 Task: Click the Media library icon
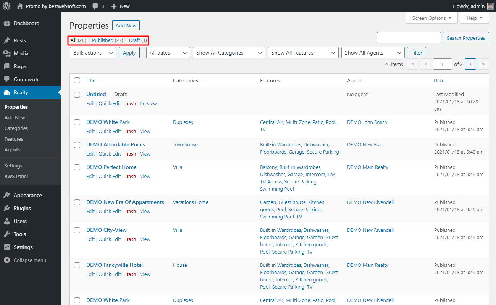pyautogui.click(x=7, y=53)
